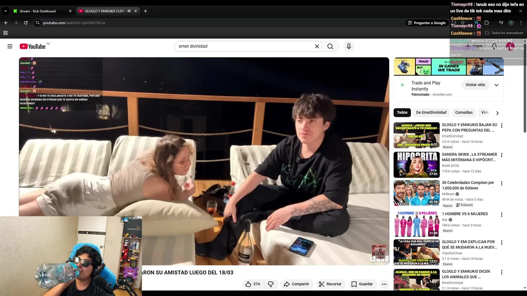The height and width of the screenshot is (296, 527).
Task: Click the address bar URL
Action: [x=74, y=23]
